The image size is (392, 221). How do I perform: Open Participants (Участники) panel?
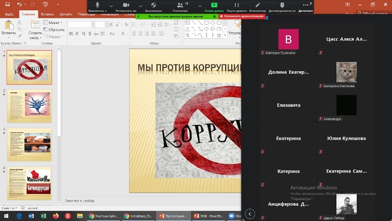pyautogui.click(x=180, y=6)
